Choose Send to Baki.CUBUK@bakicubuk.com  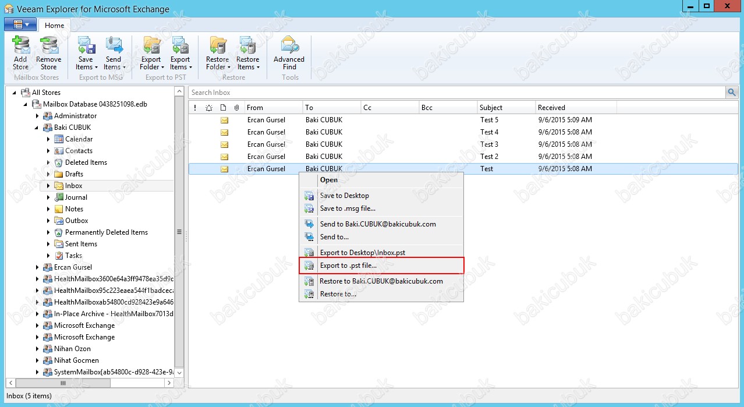[x=381, y=224]
